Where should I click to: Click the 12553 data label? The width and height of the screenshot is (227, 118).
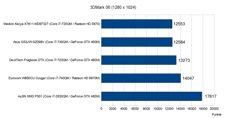(x=179, y=24)
